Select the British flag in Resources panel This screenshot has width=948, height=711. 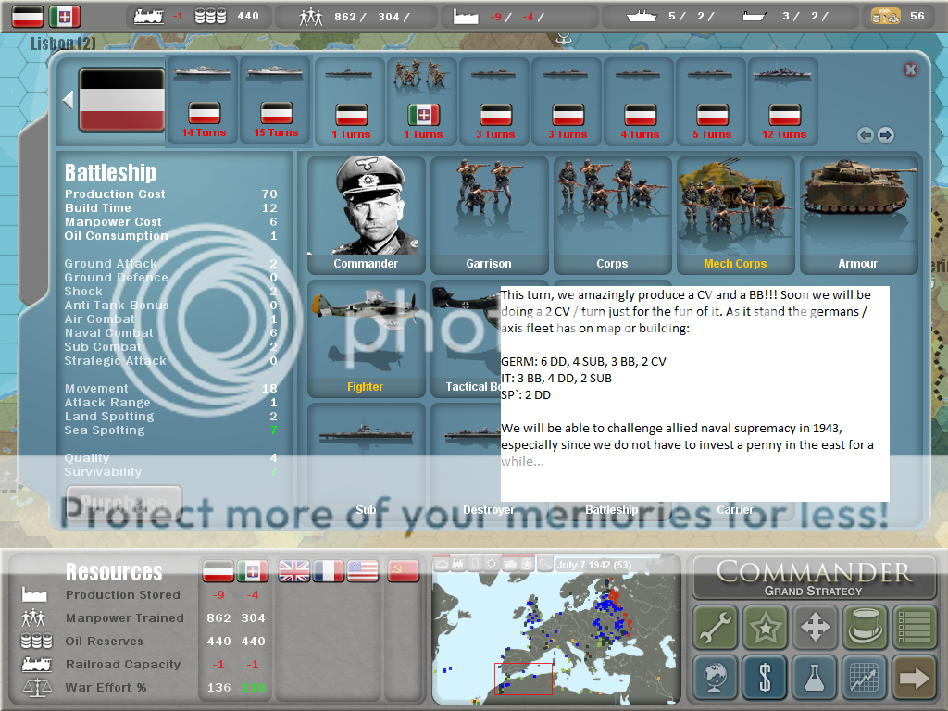point(294,571)
